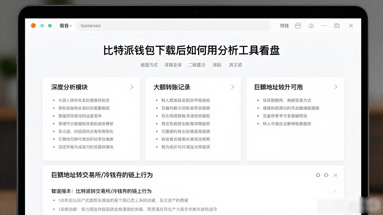The height and width of the screenshot is (215, 383).
Task: Click the third card heading starting with 巨
Action: coord(278,87)
